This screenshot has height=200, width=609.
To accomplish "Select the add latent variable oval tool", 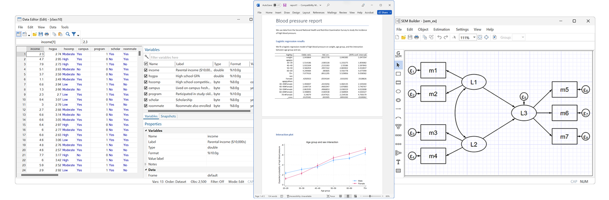I will point(398,91).
